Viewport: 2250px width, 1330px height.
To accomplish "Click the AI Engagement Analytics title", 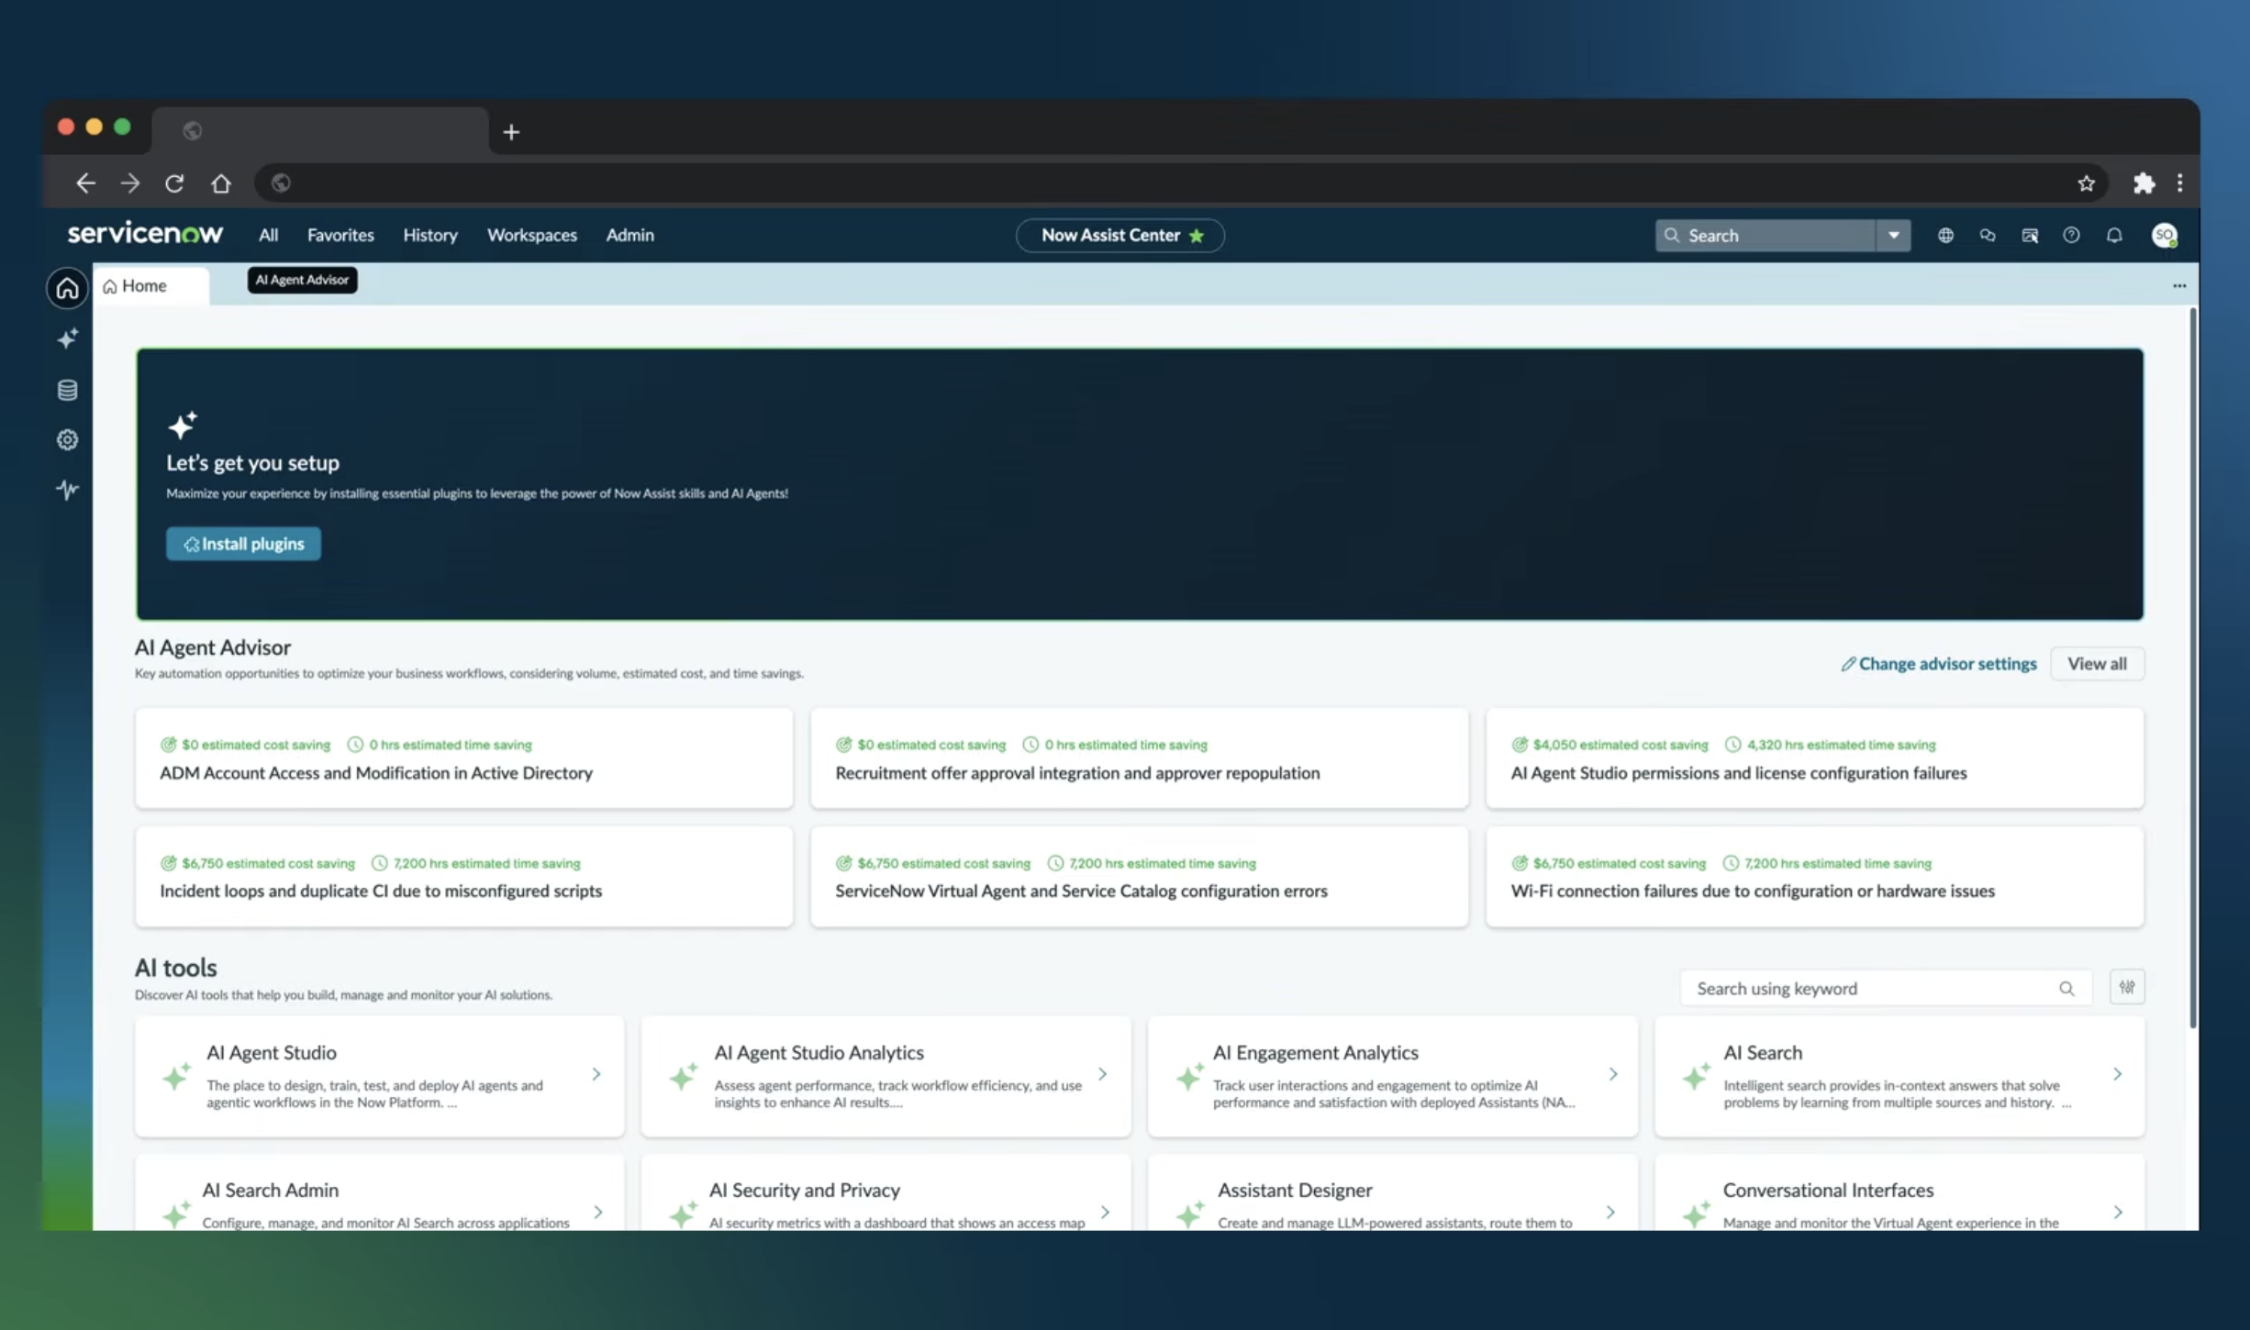I will coord(1315,1053).
